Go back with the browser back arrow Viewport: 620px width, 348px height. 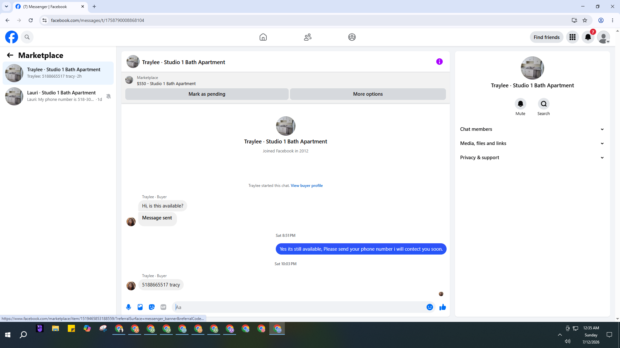point(7,20)
